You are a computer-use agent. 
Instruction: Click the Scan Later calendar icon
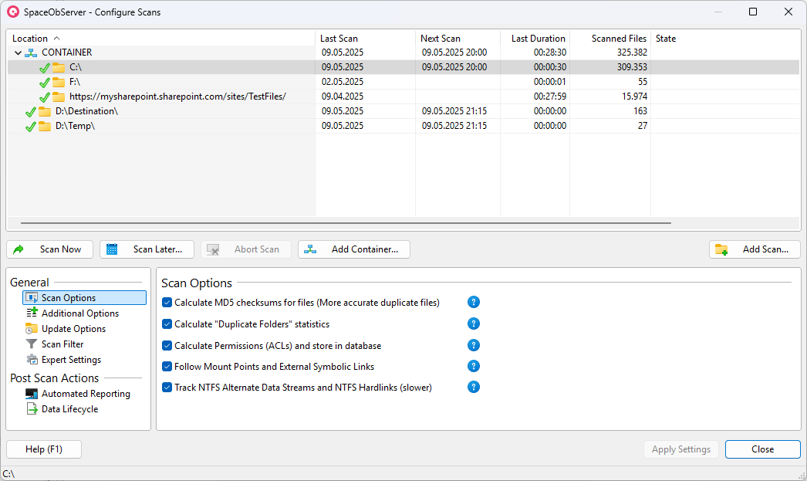coord(112,249)
